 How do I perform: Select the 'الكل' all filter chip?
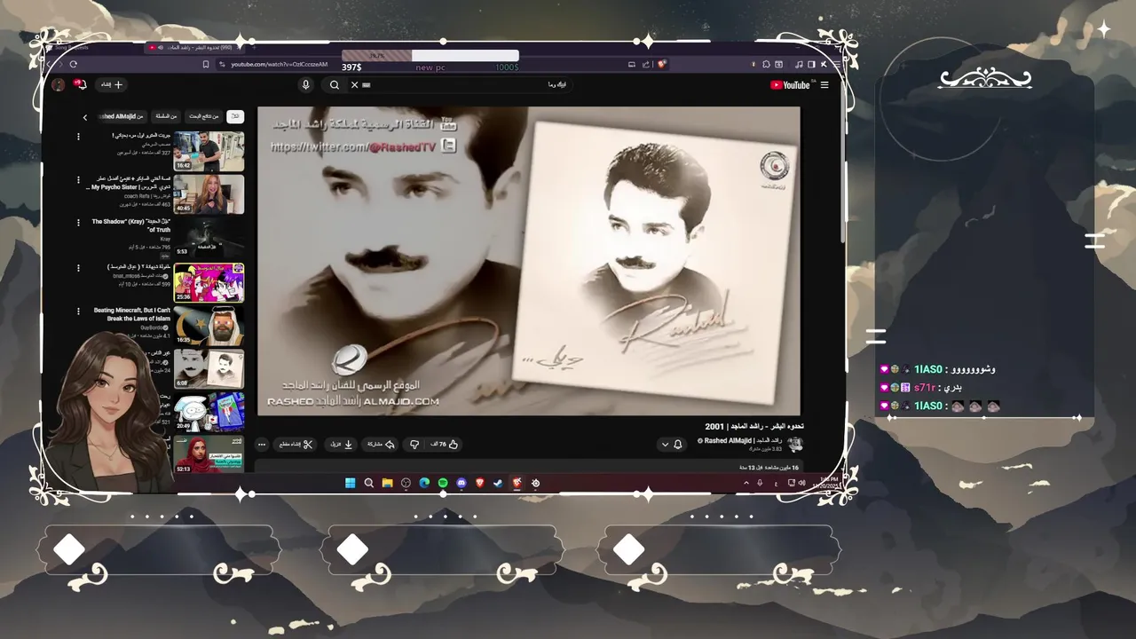tap(235, 116)
